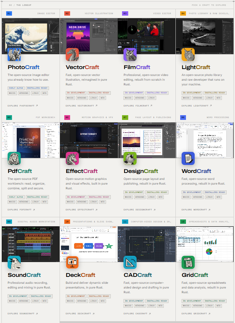Open the SoundCraft audio tracks screenshot

tap(31, 244)
